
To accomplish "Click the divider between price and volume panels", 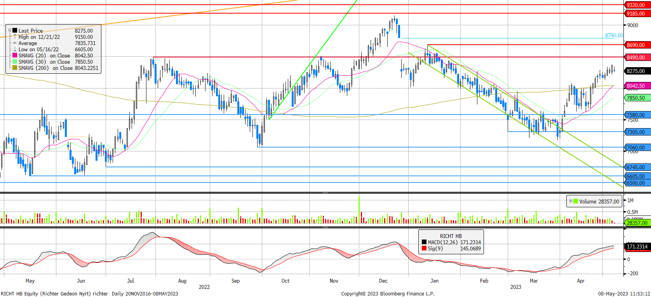I will point(325,193).
